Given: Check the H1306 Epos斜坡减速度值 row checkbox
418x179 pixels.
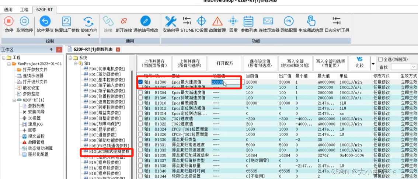Looking at the screenshot, I should pyautogui.click(x=140, y=98).
